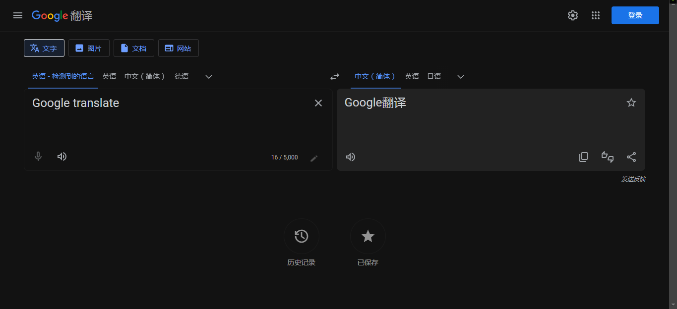Listen to the source text via speaker icon
Screen dimensions: 677x309
[x=62, y=156]
